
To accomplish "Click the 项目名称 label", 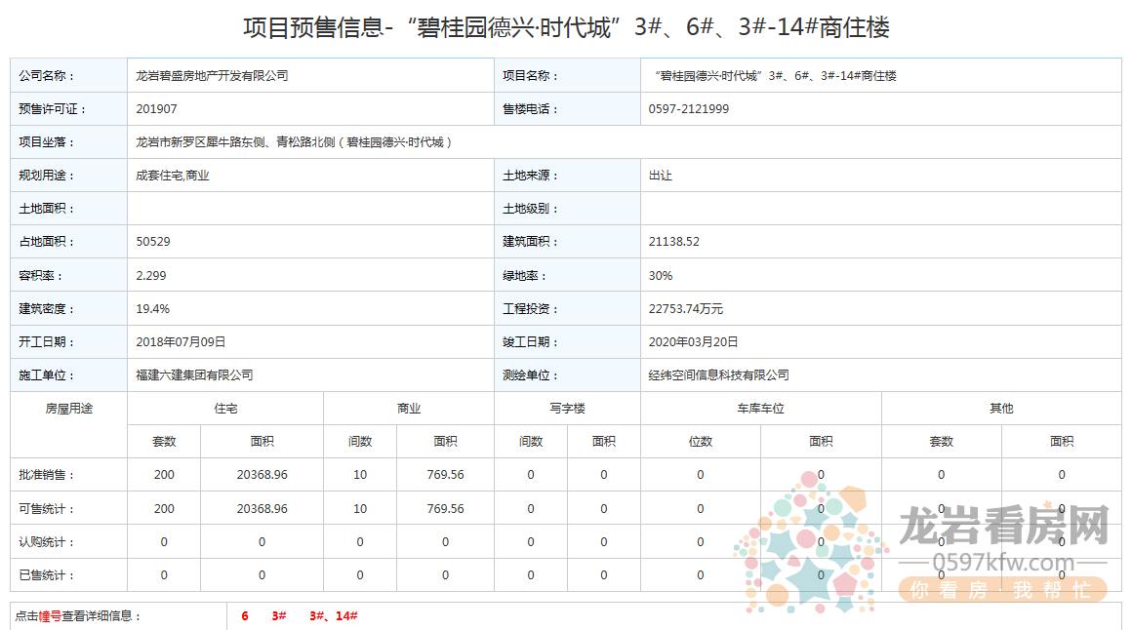I will [531, 76].
